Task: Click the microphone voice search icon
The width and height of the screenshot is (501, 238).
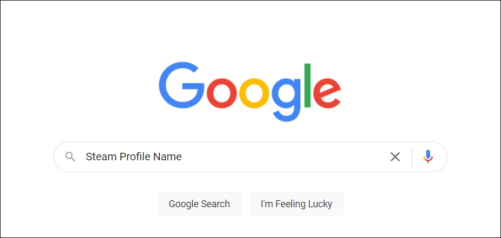Action: click(x=428, y=157)
